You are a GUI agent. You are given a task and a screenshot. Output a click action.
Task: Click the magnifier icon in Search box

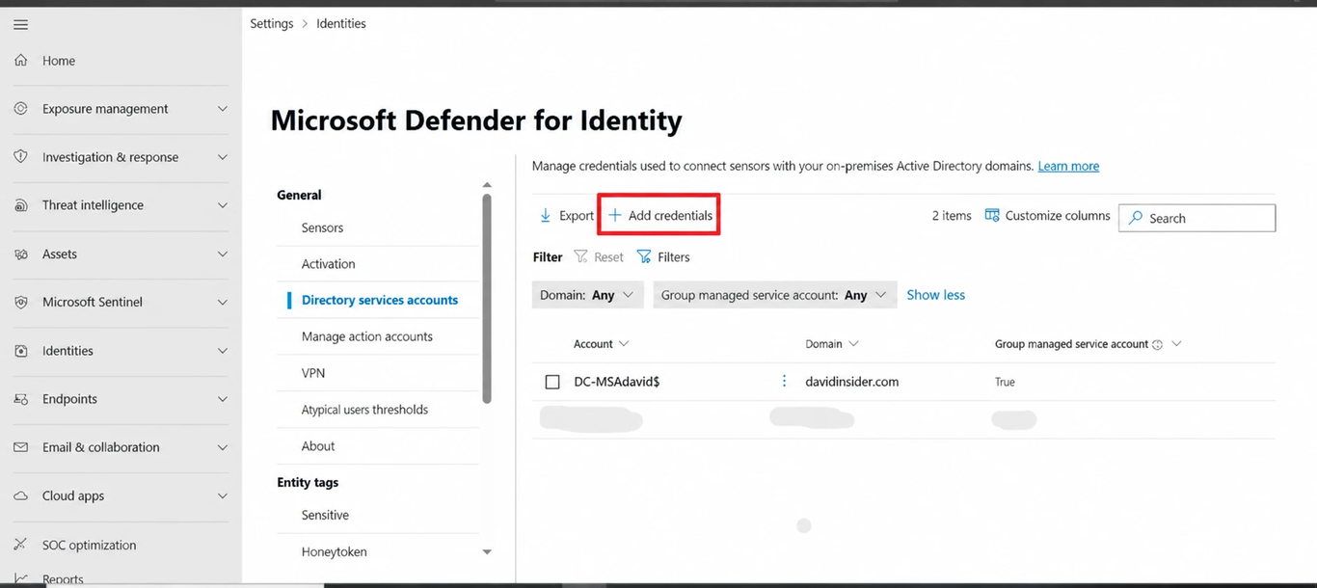tap(1137, 218)
